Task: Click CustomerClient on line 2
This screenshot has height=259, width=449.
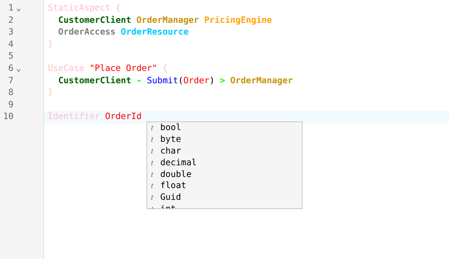Action: tap(95, 20)
